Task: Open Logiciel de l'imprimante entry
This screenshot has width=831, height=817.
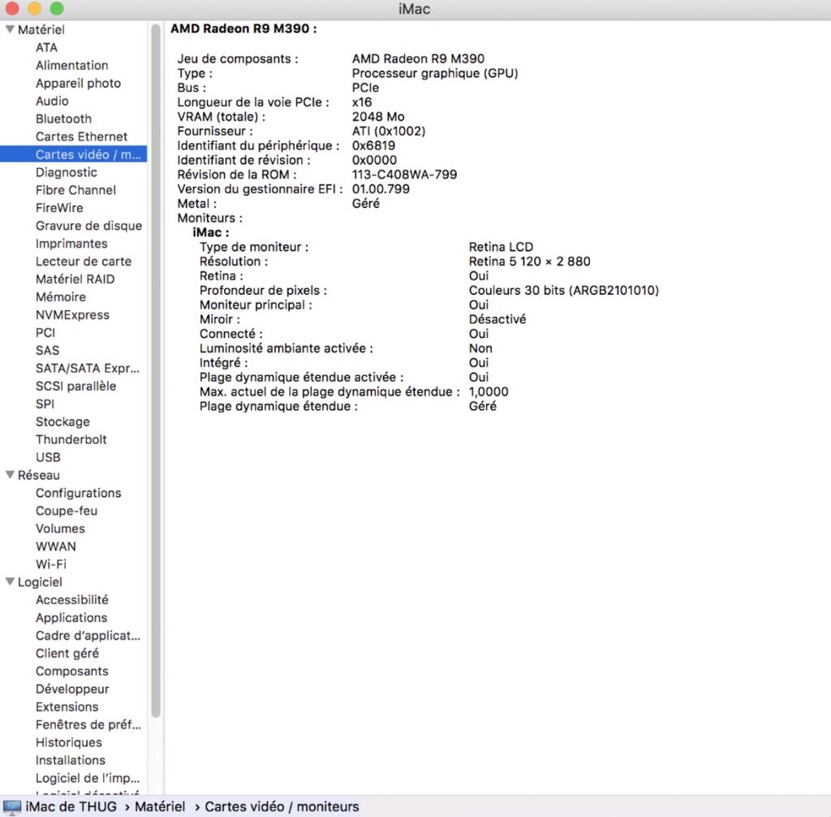Action: (x=88, y=778)
